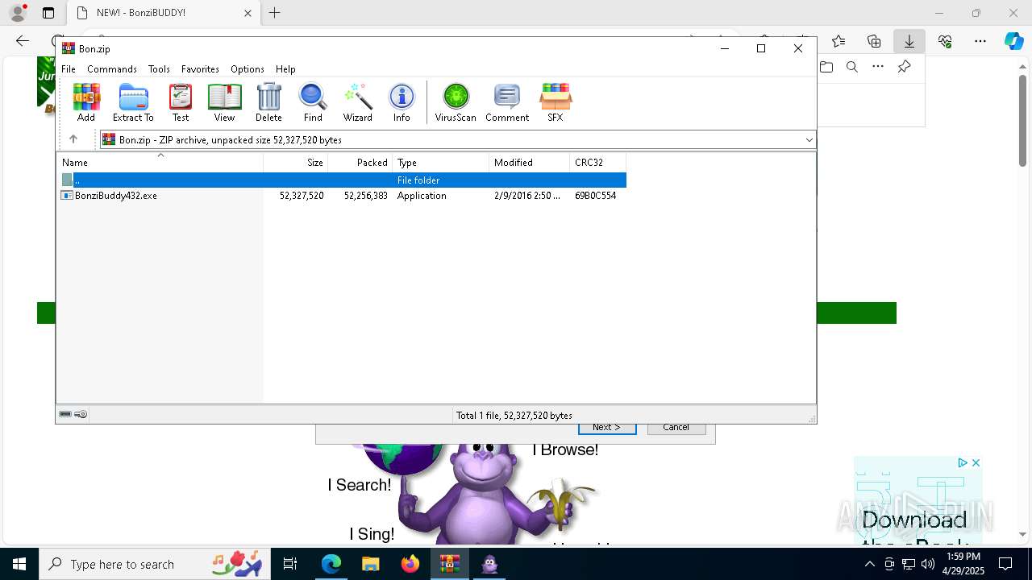Sort by Size column header
The width and height of the screenshot is (1032, 580).
point(296,163)
